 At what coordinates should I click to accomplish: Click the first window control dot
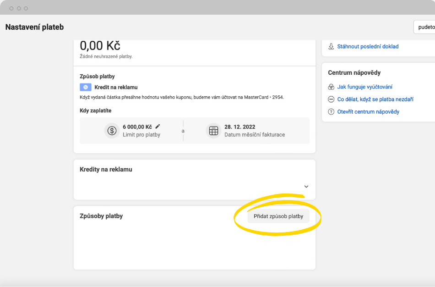point(11,8)
